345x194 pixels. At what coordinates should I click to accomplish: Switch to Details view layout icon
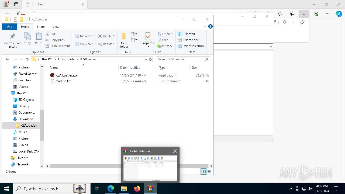(x=203, y=171)
